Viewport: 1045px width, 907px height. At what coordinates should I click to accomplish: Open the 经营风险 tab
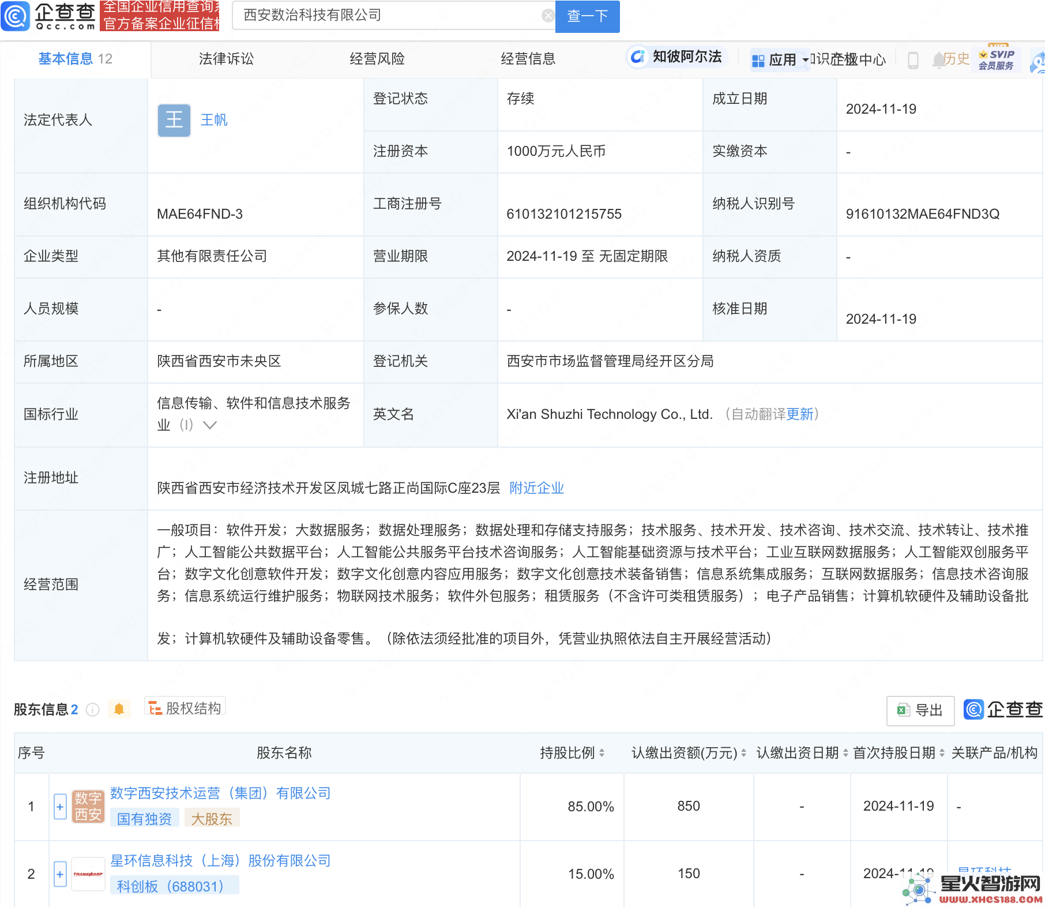tap(377, 59)
